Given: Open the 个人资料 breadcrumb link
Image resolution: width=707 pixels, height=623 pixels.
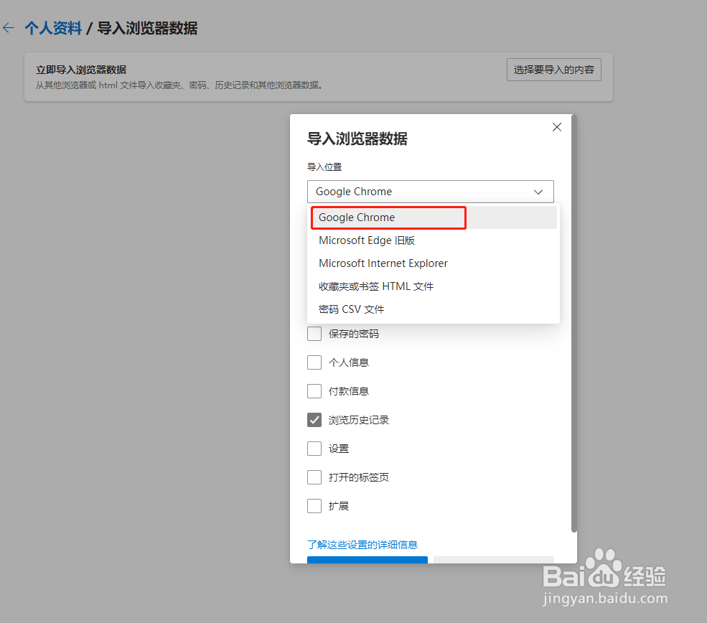Looking at the screenshot, I should [53, 28].
